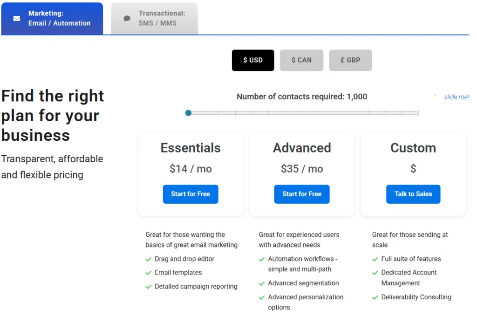Click checkmark beside Advanced personalization options

(x=262, y=297)
